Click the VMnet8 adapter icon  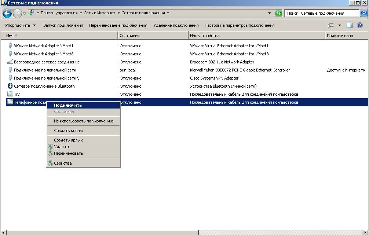tap(10, 54)
